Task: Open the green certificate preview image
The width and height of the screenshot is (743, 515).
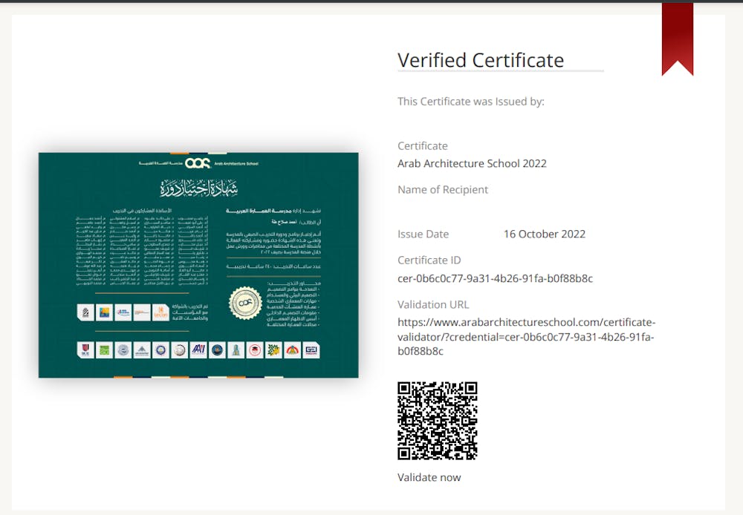Action: [198, 265]
